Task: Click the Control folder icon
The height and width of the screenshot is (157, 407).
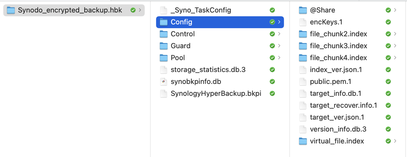Action: 164,34
